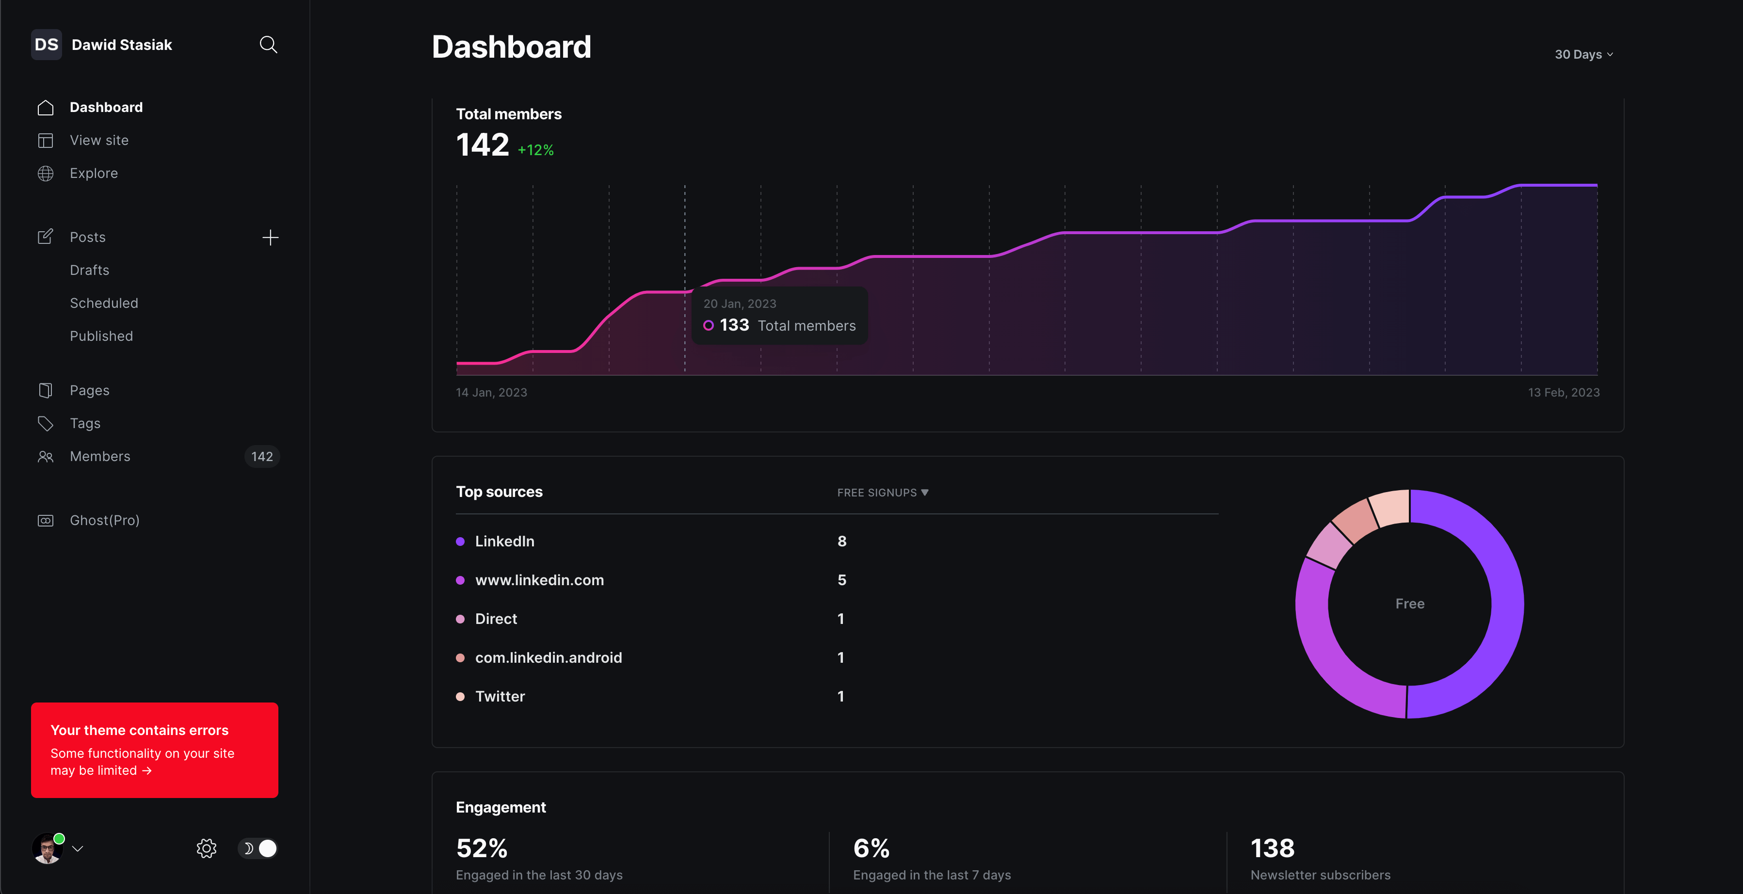Click the +12% growth indicator

[535, 150]
